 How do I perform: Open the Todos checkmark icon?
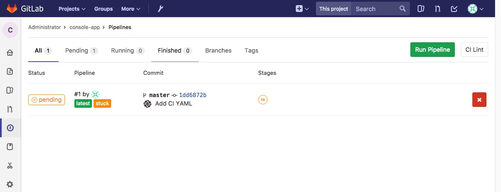pos(454,9)
